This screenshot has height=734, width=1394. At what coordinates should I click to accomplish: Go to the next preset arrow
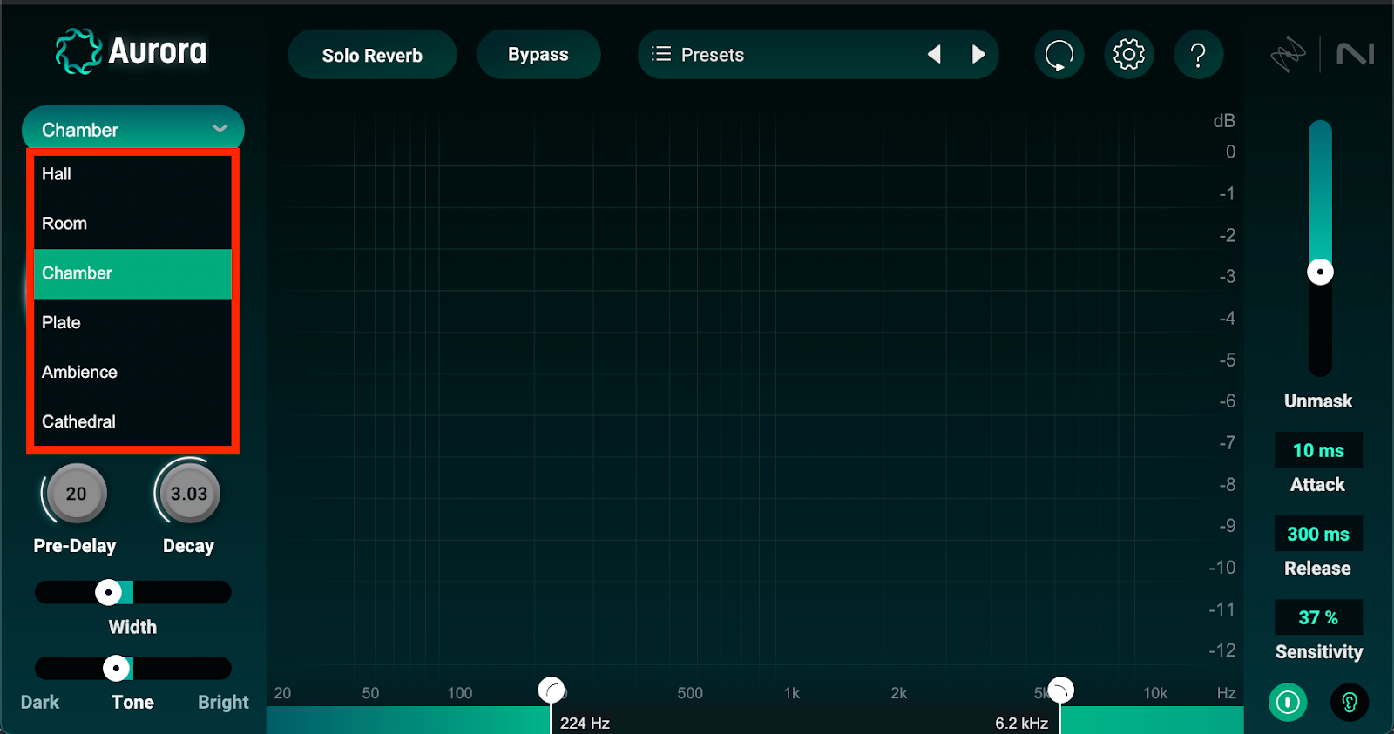tap(978, 55)
